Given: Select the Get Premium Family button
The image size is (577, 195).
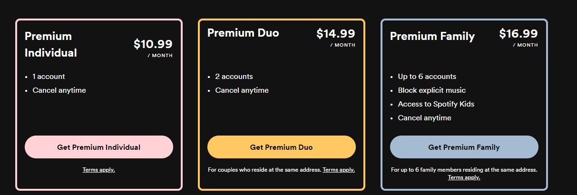Looking at the screenshot, I should pyautogui.click(x=464, y=147).
